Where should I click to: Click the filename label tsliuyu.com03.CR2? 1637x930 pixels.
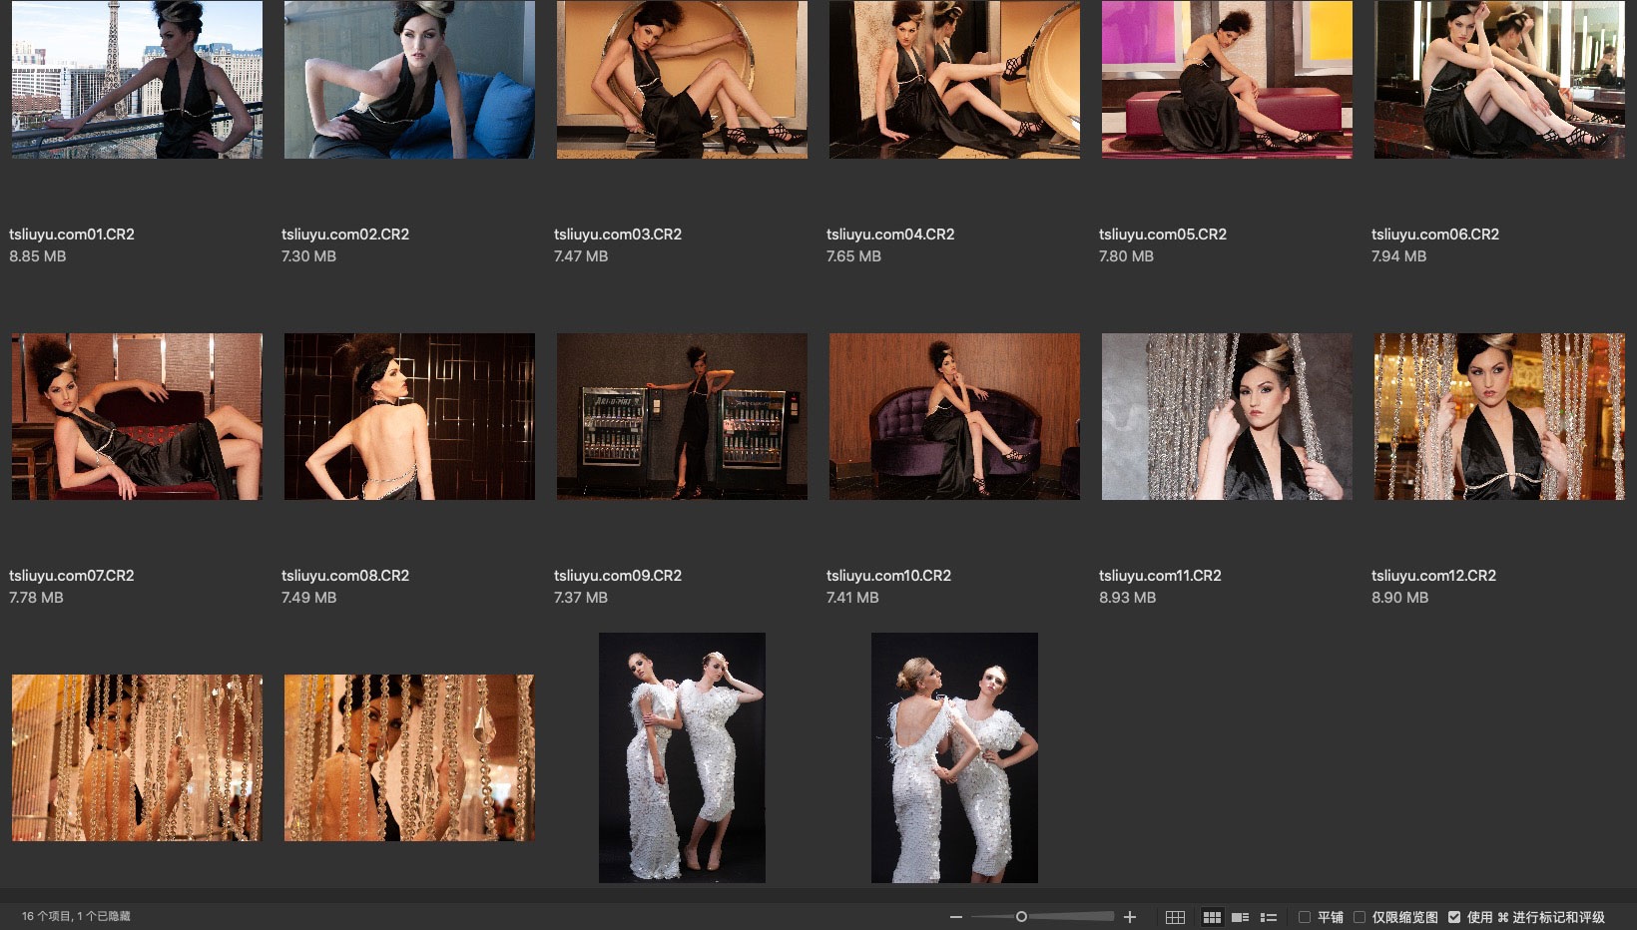coord(618,234)
